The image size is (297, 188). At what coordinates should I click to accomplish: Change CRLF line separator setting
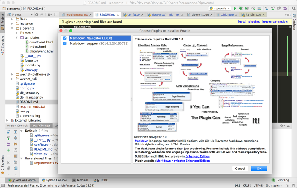[x=247, y=185]
